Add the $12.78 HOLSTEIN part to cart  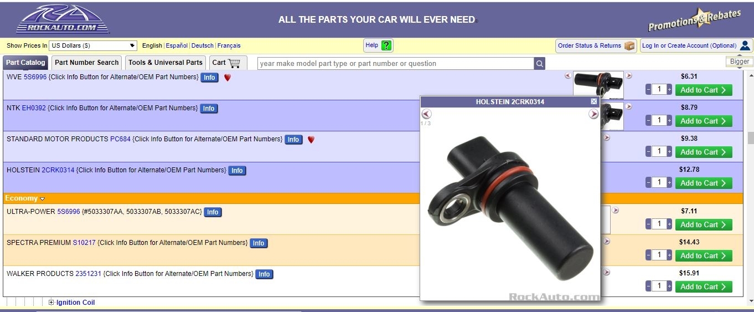pyautogui.click(x=704, y=183)
